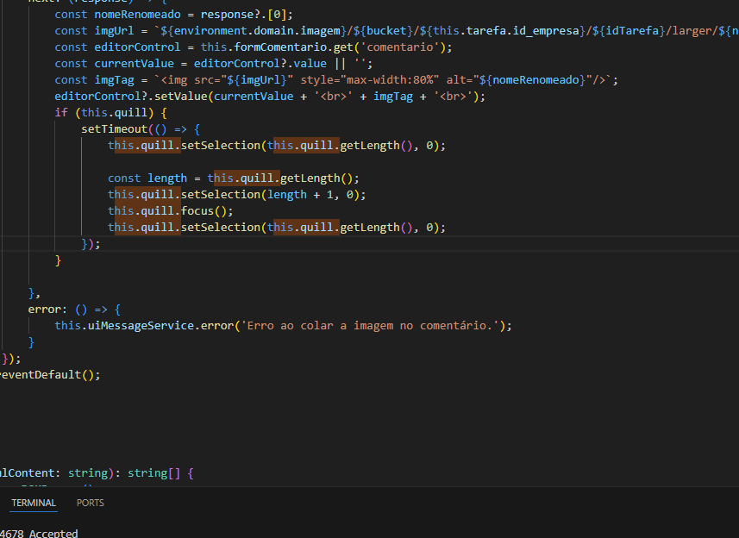Click the imgTag const declaration name
Viewport: 739px width, 538px height.
coord(114,80)
